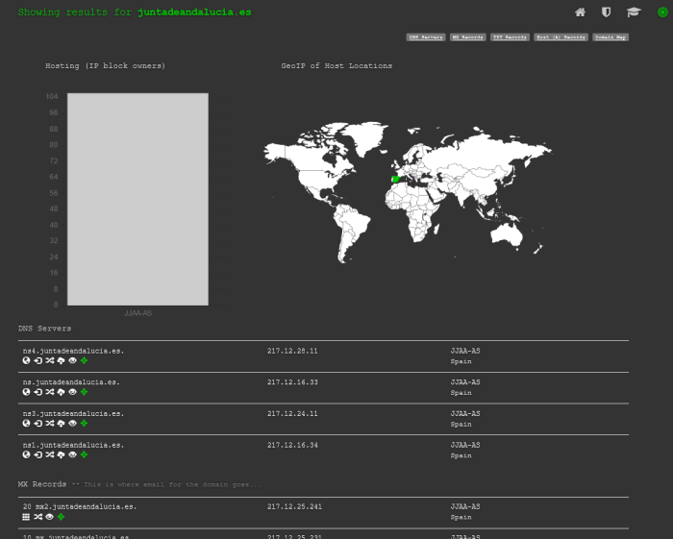Open the Domain Map button
Image resolution: width=673 pixels, height=539 pixels.
point(611,37)
